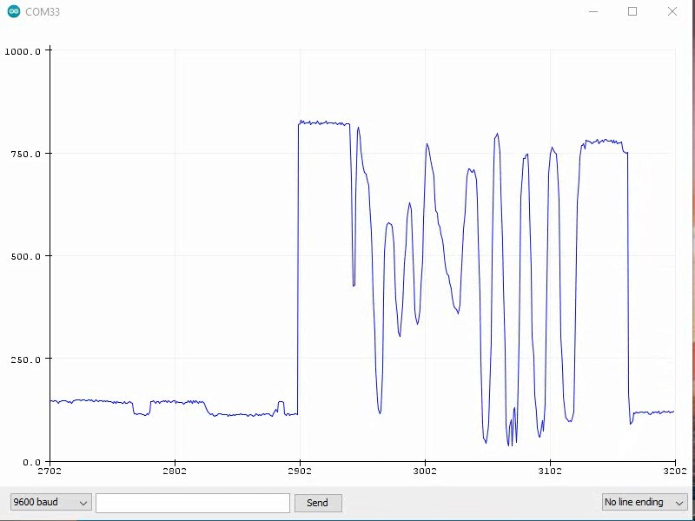Focus the serial message input field
This screenshot has height=521, width=695.
pyautogui.click(x=192, y=503)
